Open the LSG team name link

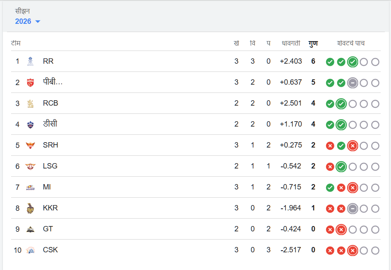point(50,166)
